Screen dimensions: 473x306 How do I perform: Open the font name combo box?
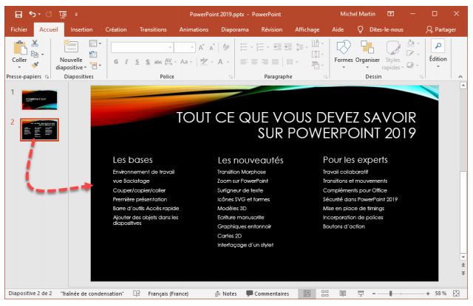[149, 46]
